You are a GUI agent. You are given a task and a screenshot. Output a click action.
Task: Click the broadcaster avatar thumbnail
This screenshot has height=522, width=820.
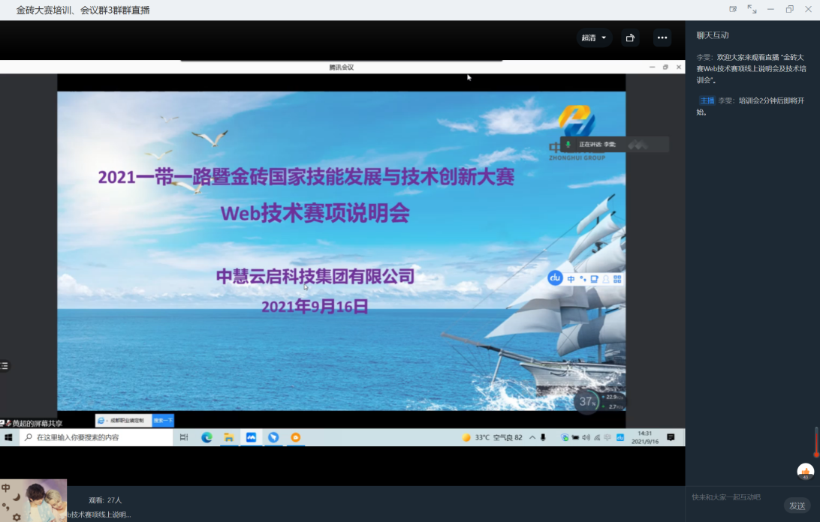pyautogui.click(x=34, y=500)
